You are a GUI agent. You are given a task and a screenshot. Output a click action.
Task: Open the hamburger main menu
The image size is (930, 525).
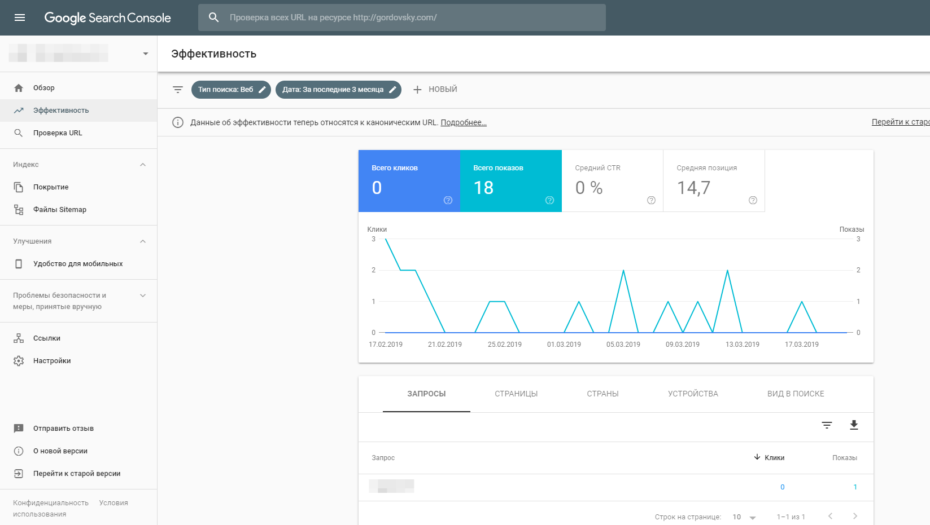pos(20,17)
